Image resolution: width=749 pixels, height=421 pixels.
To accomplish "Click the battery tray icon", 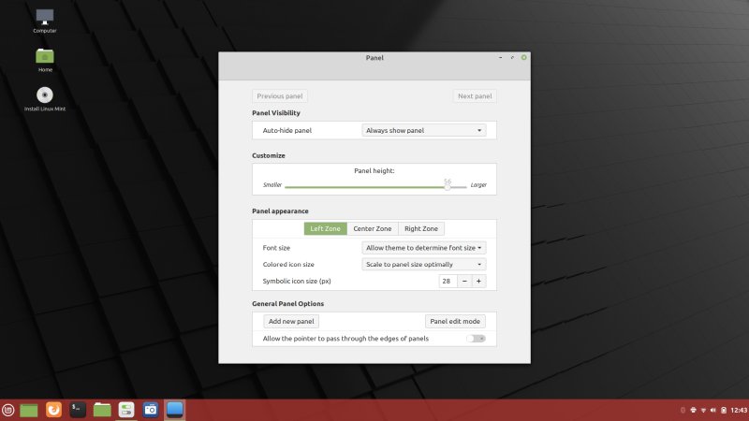I will click(724, 410).
